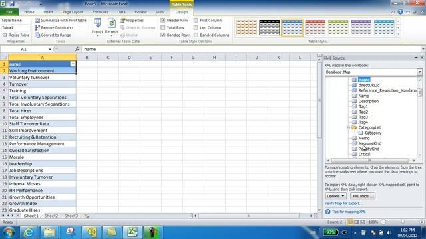Enable the Total Row checkbox

click(163, 28)
